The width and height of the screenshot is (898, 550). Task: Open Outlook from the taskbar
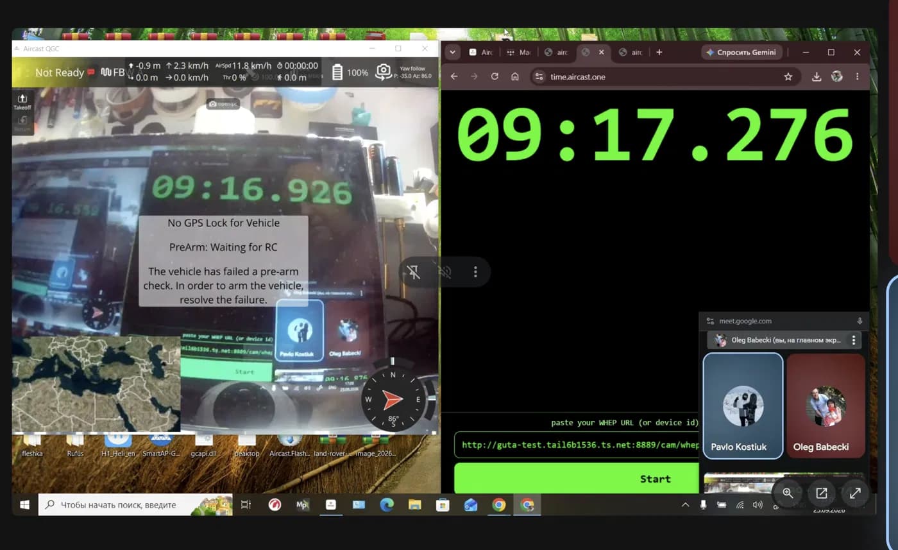pyautogui.click(x=471, y=505)
